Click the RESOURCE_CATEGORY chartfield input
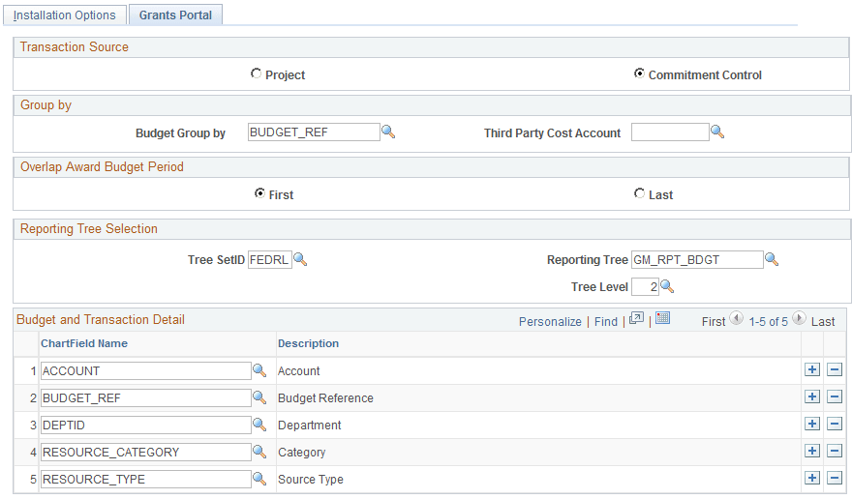The height and width of the screenshot is (499, 852). click(145, 453)
